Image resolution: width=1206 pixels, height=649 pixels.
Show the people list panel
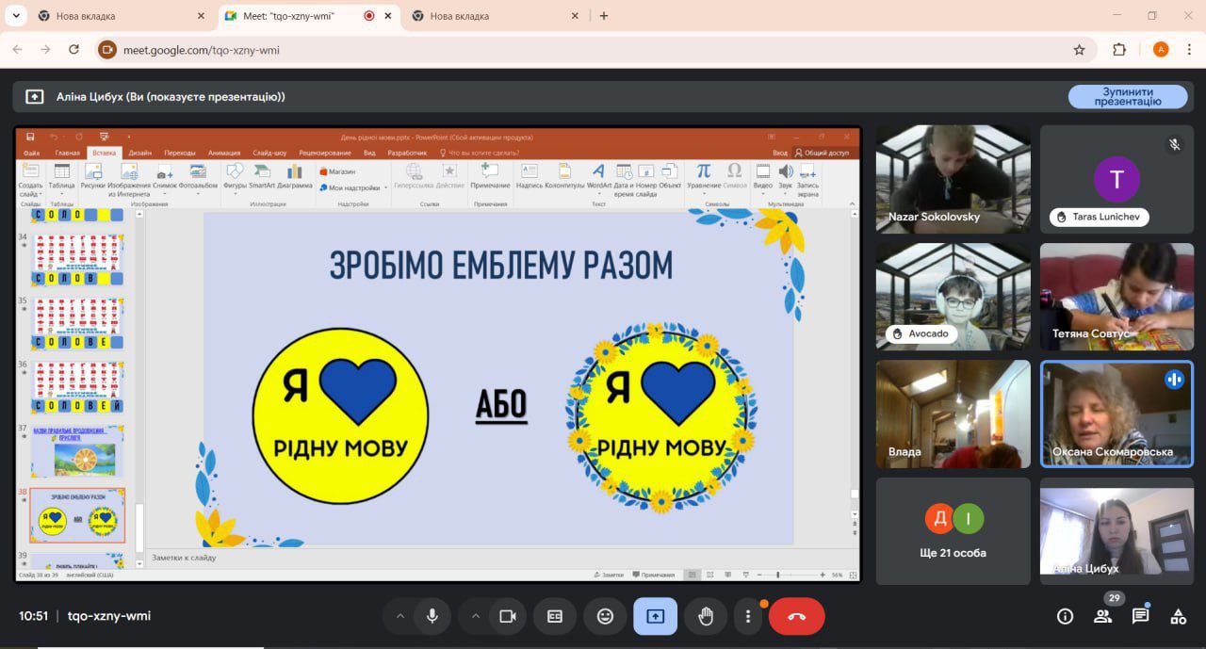pyautogui.click(x=1102, y=616)
